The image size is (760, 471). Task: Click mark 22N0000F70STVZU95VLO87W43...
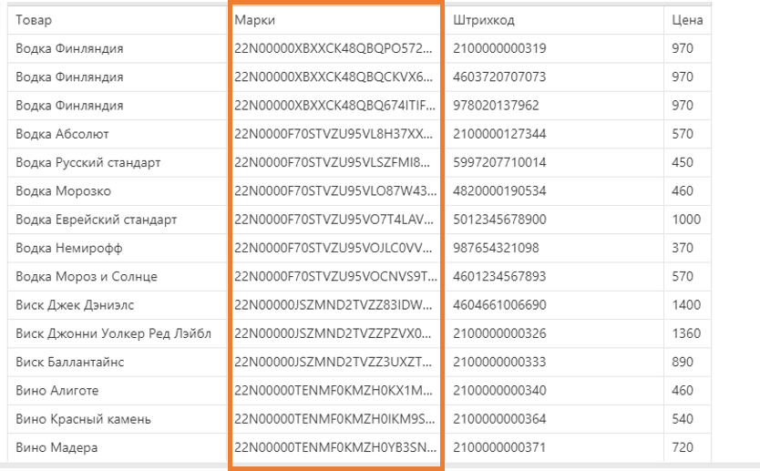tap(335, 191)
